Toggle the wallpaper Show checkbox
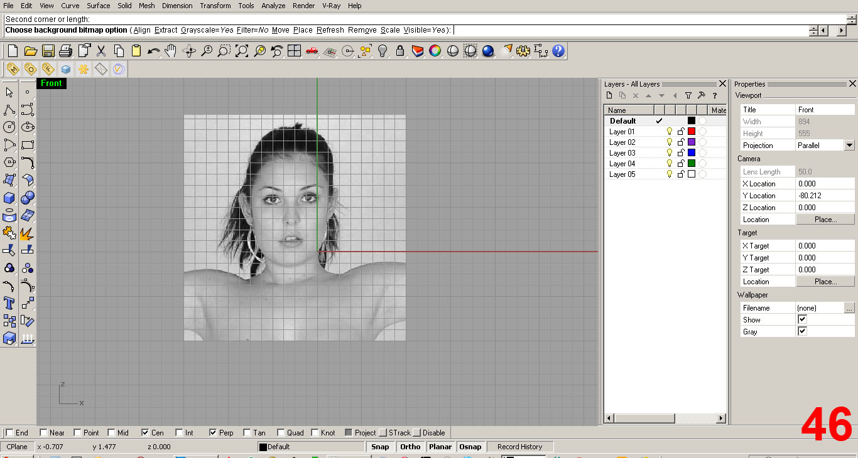 802,319
